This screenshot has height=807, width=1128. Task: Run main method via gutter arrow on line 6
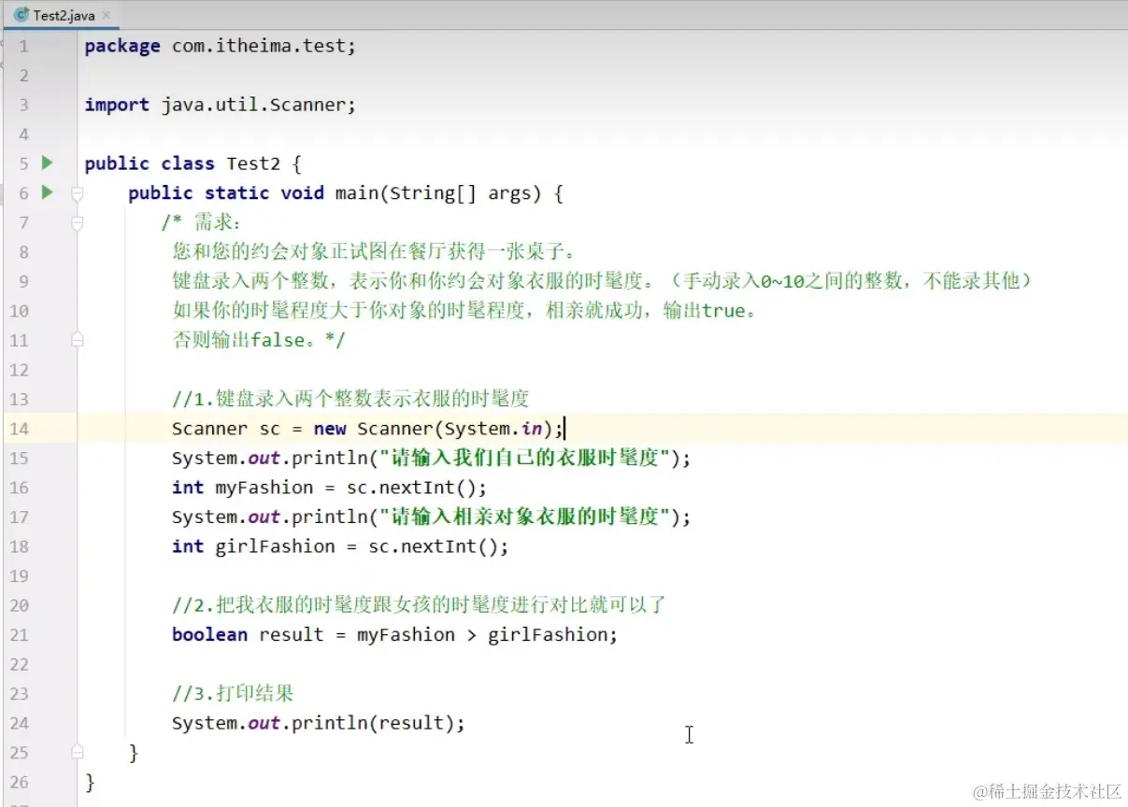tap(47, 193)
